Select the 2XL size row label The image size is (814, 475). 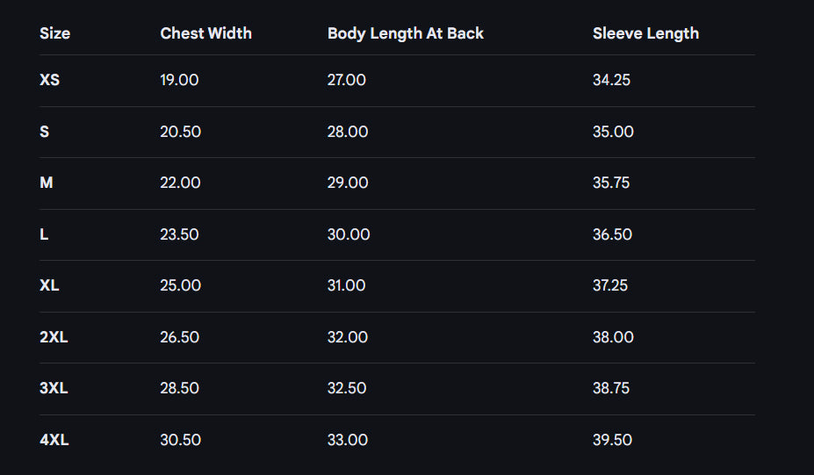click(x=54, y=337)
